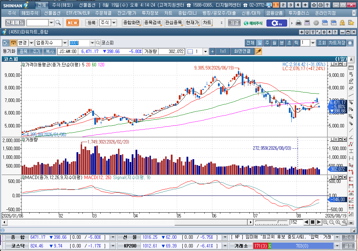The height and width of the screenshot is (251, 358).
Task: Activate the orange pen drawing tool
Action: pos(258,51)
